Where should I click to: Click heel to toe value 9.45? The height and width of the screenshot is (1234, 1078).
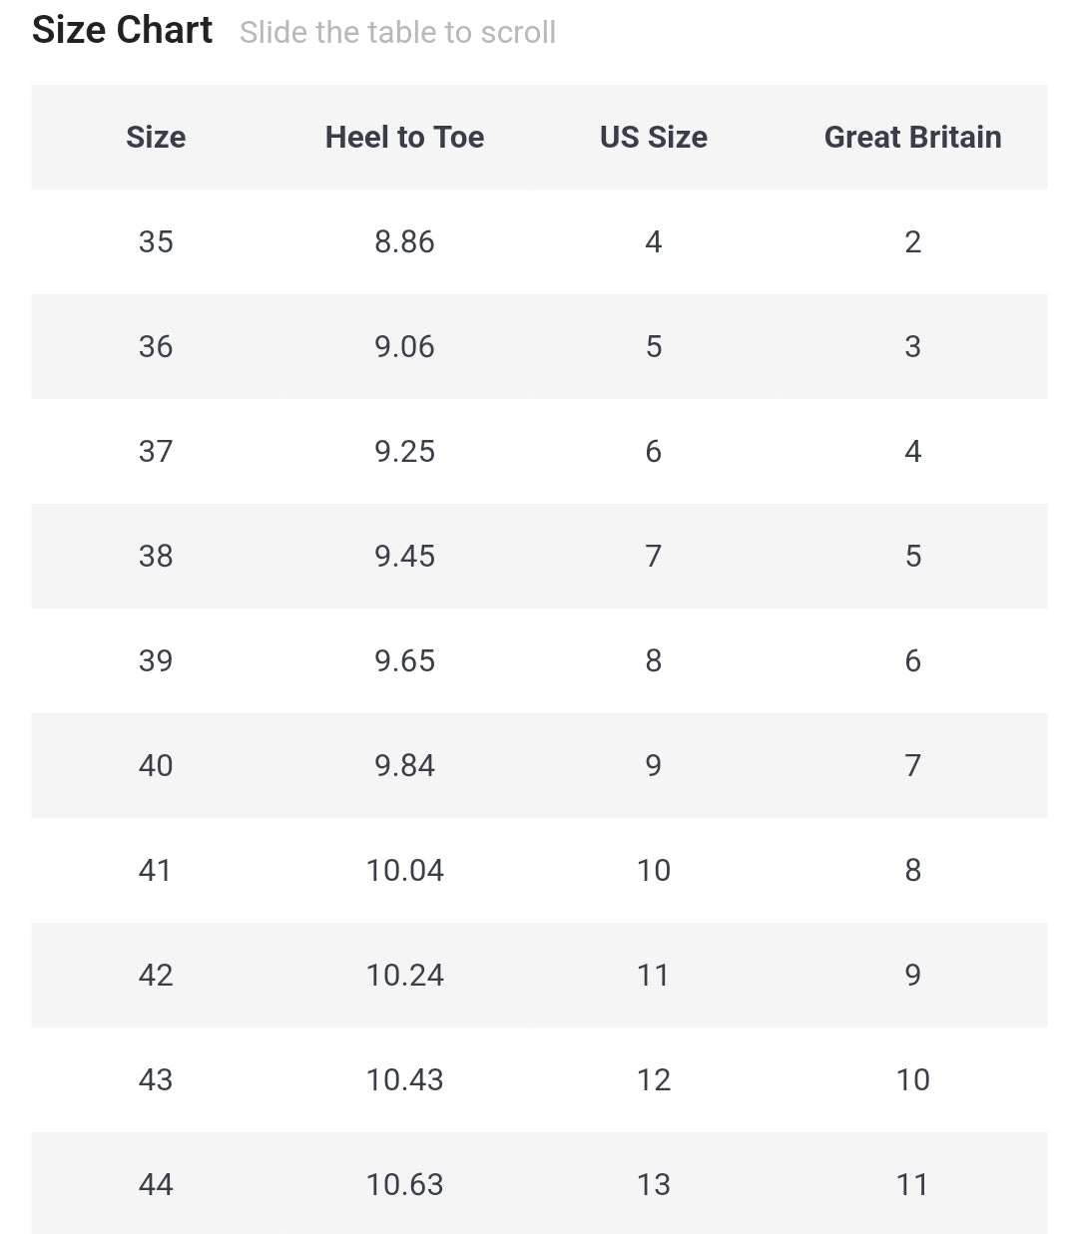[404, 556]
